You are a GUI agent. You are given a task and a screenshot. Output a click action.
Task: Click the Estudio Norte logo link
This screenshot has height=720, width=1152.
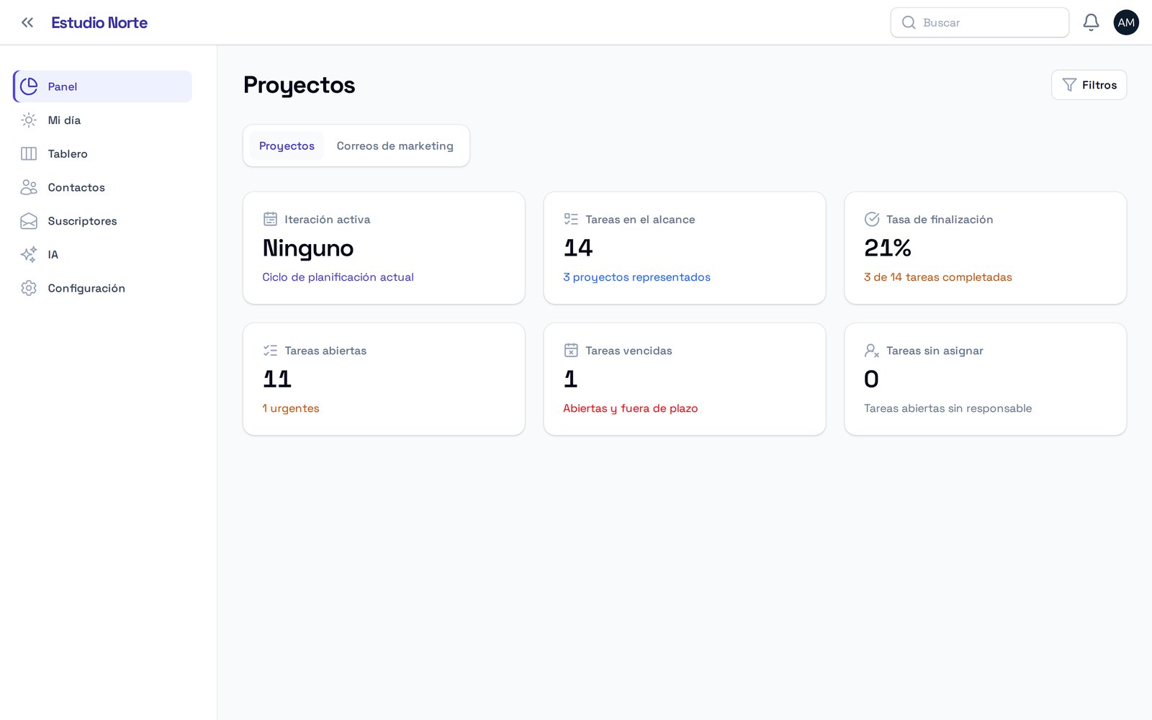(x=99, y=22)
